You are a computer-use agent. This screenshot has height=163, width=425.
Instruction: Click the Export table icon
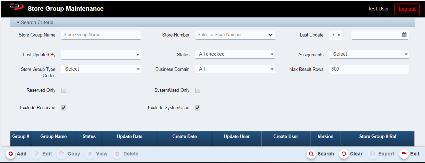(x=373, y=154)
